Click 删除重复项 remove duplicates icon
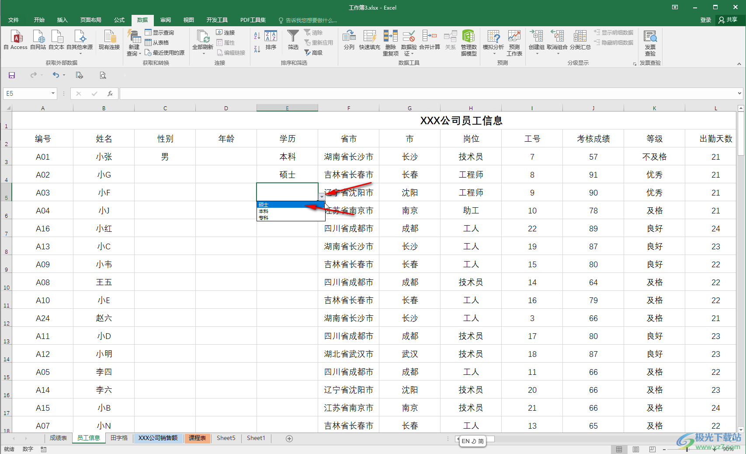 (x=391, y=42)
